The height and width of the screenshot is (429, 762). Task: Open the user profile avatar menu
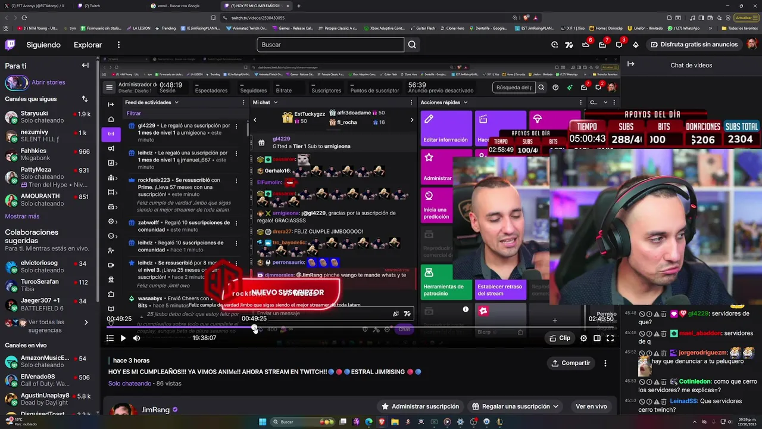click(752, 45)
